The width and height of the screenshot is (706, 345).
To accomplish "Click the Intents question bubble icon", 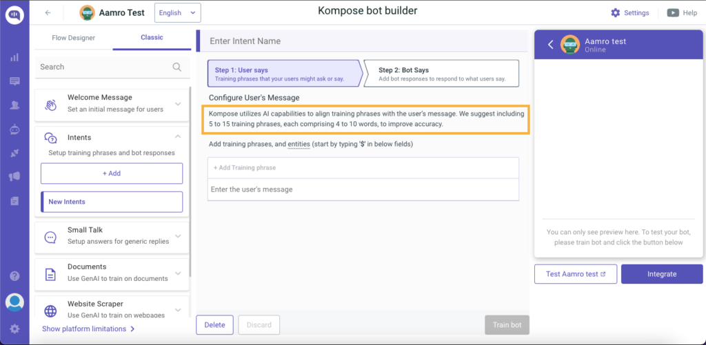I will 50,138.
